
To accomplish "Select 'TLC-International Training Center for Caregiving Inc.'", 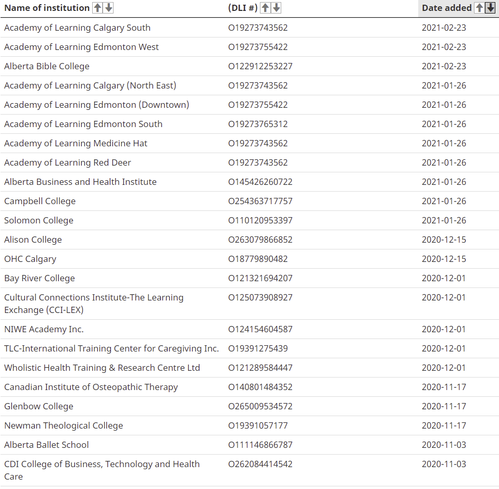I will pos(111,349).
